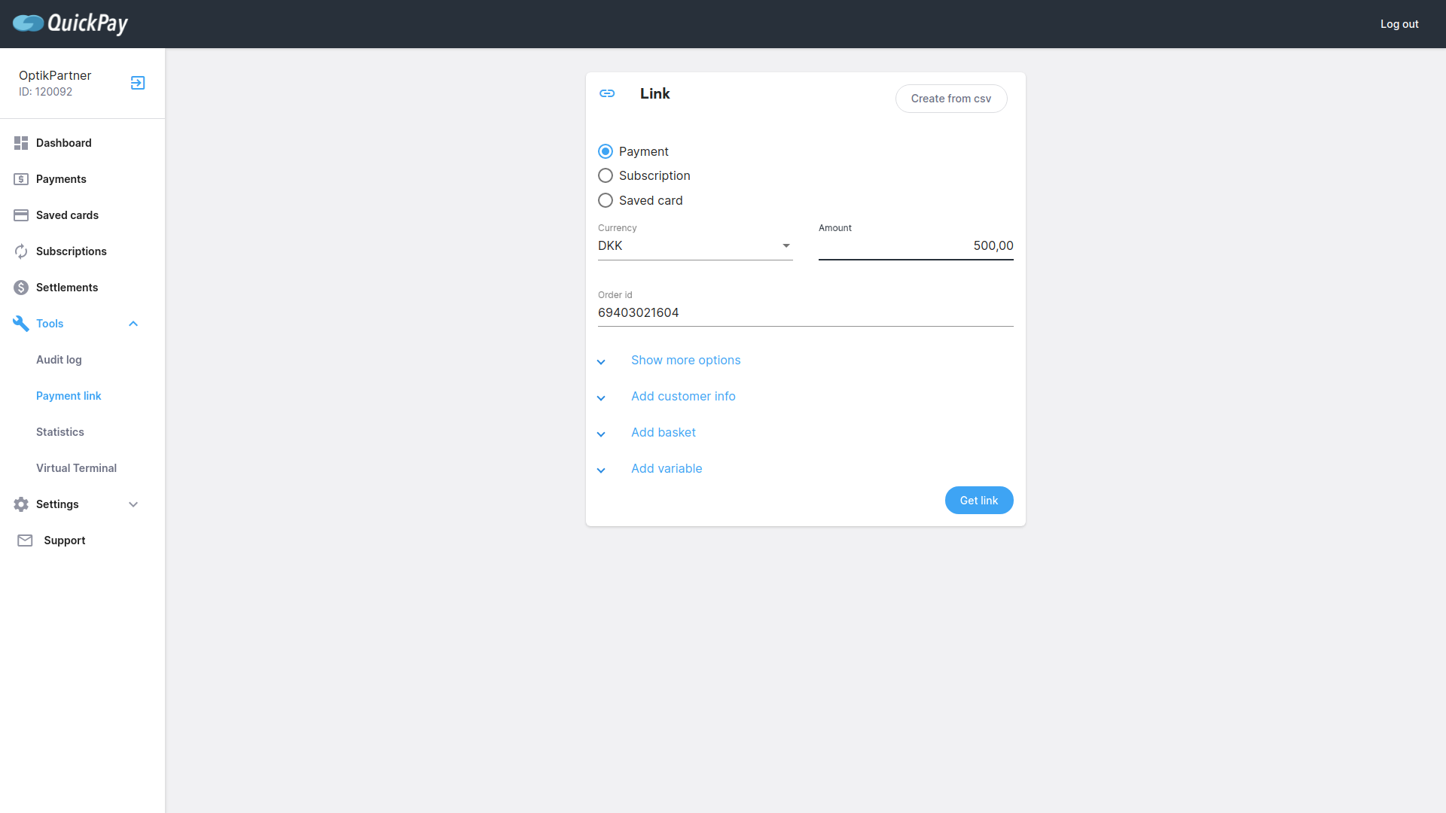Screen dimensions: 1446x813
Task: Go to Statistics in Tools menu
Action: 60,432
